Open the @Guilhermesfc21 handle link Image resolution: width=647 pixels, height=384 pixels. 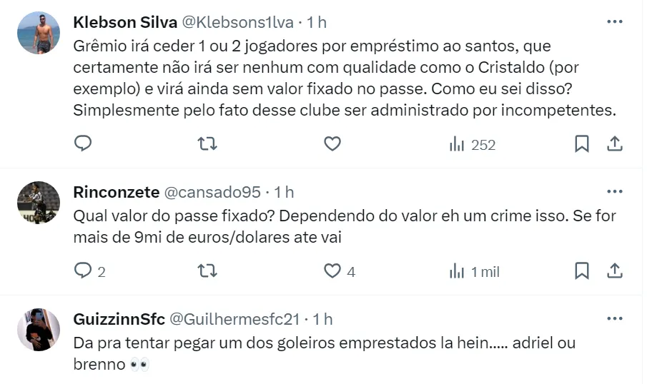point(234,319)
